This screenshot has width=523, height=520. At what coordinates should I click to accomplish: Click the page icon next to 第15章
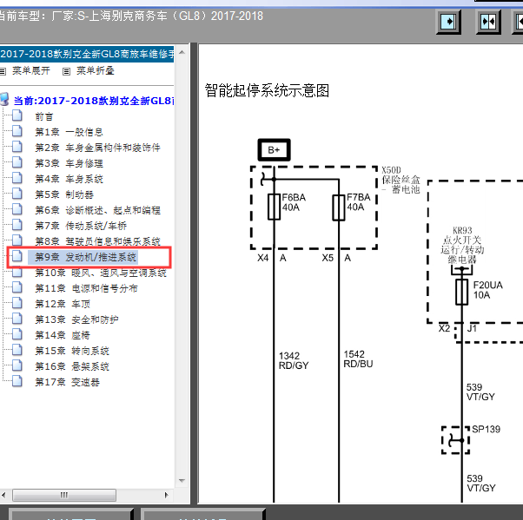click(17, 350)
